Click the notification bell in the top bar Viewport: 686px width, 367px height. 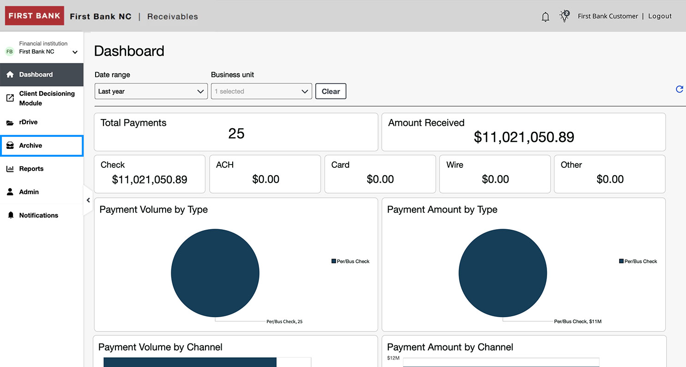click(545, 16)
